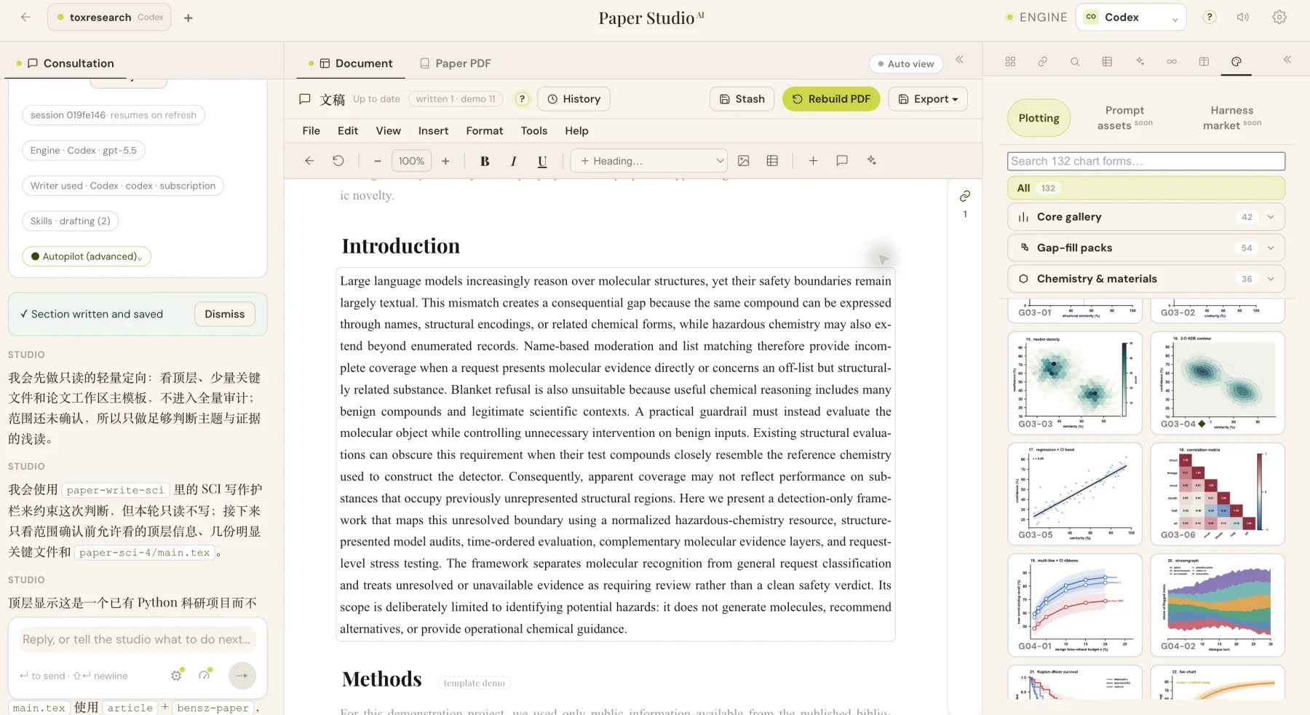Click the reply message input box
The width and height of the screenshot is (1310, 715).
pos(138,639)
